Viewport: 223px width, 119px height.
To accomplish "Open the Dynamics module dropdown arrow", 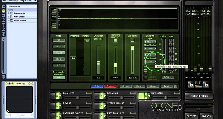I will pyautogui.click(x=105, y=96).
